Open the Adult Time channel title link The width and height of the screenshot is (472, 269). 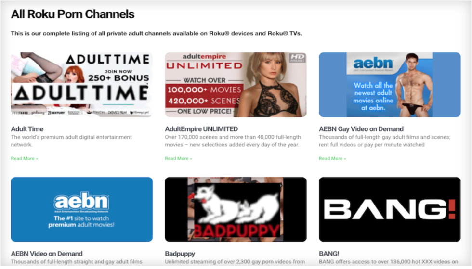coord(27,129)
